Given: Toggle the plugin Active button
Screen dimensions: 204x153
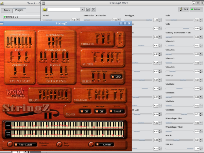Looking at the screenshot, I should 197,9.
